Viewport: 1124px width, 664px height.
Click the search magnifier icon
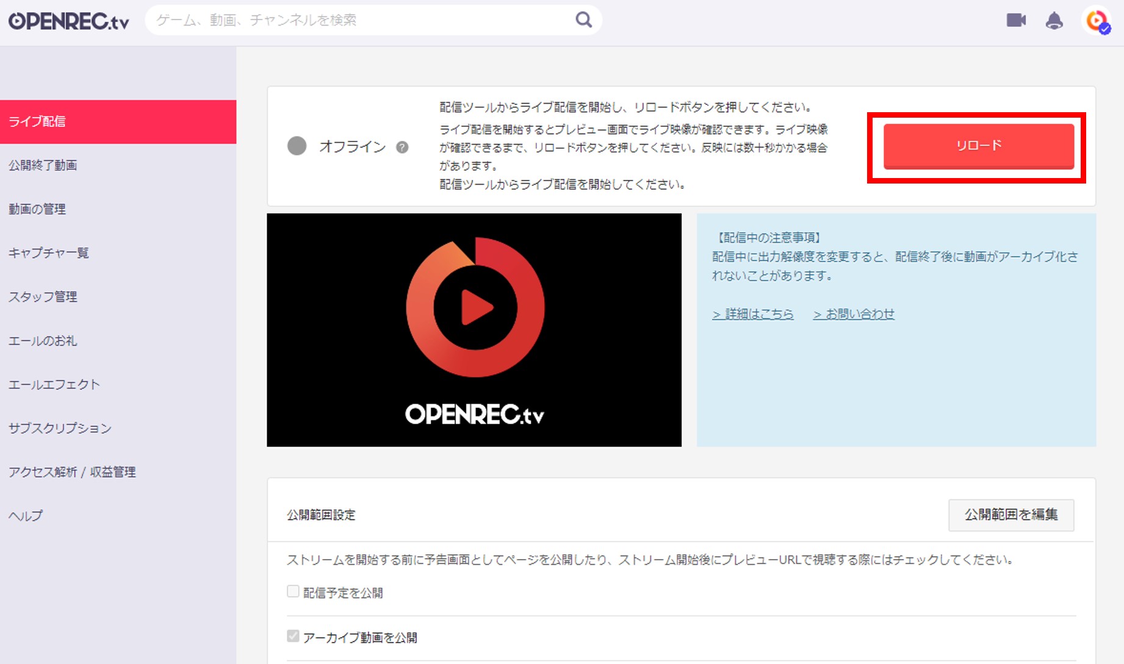tap(584, 20)
